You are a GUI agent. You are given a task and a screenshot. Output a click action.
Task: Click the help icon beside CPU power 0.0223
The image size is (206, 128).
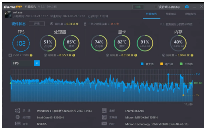pyautogui.click(x=74, y=55)
